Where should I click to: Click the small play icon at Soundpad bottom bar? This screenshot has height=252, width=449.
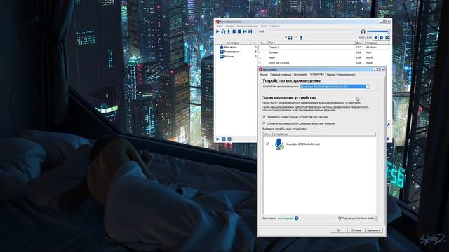pos(218,139)
